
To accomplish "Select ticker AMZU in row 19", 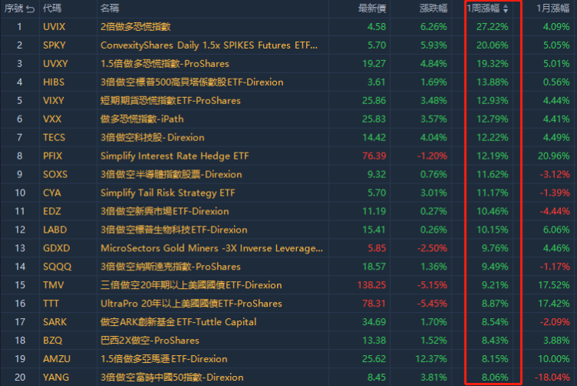I will coord(57,359).
